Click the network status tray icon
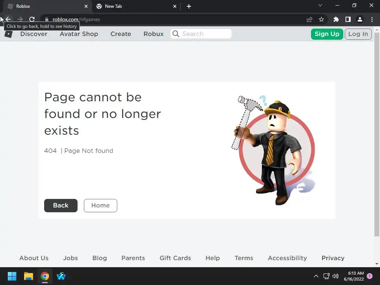 pos(327,276)
